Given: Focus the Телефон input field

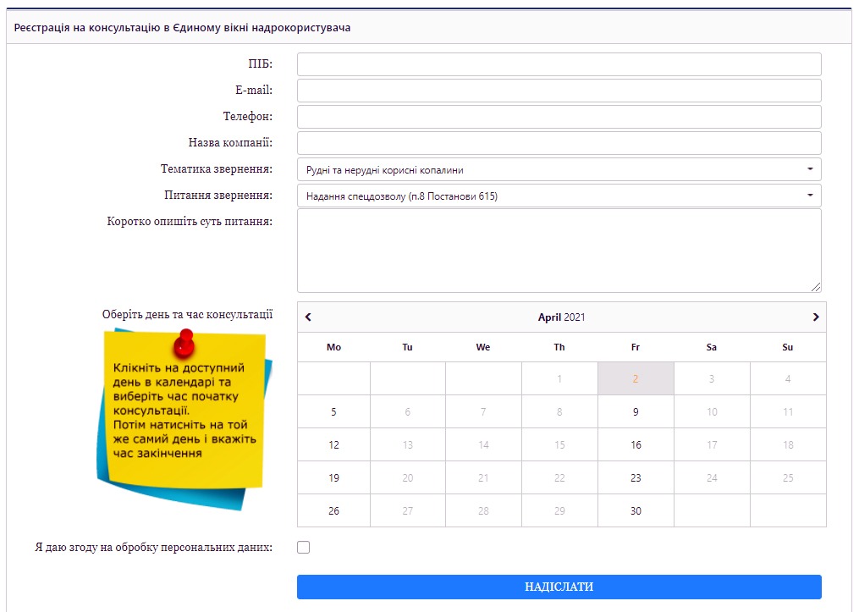Looking at the screenshot, I should coord(559,117).
